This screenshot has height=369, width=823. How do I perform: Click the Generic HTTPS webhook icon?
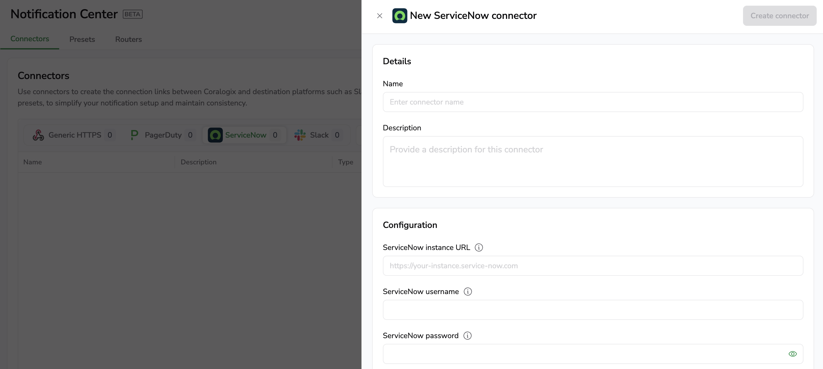click(38, 135)
